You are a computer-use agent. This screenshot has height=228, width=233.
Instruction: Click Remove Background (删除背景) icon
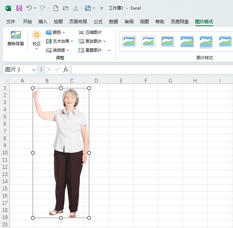point(16,38)
